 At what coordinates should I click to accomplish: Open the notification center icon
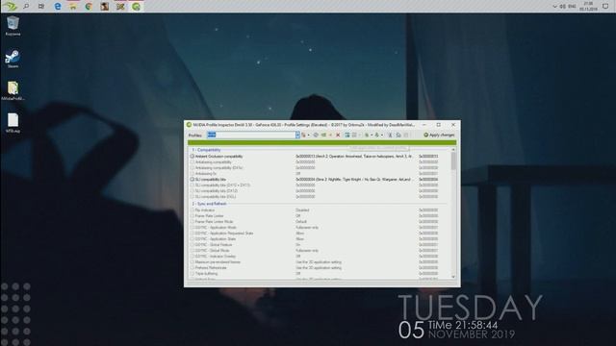point(605,7)
